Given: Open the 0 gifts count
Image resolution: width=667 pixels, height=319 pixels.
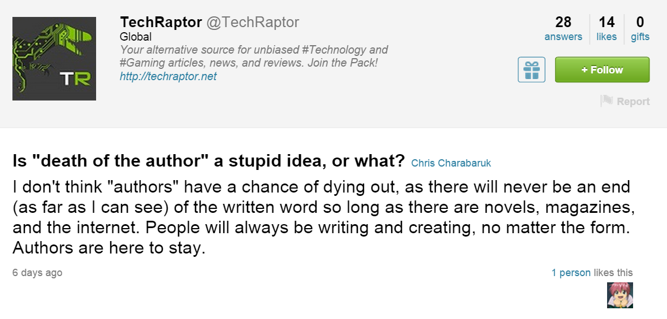Looking at the screenshot, I should [x=640, y=29].
